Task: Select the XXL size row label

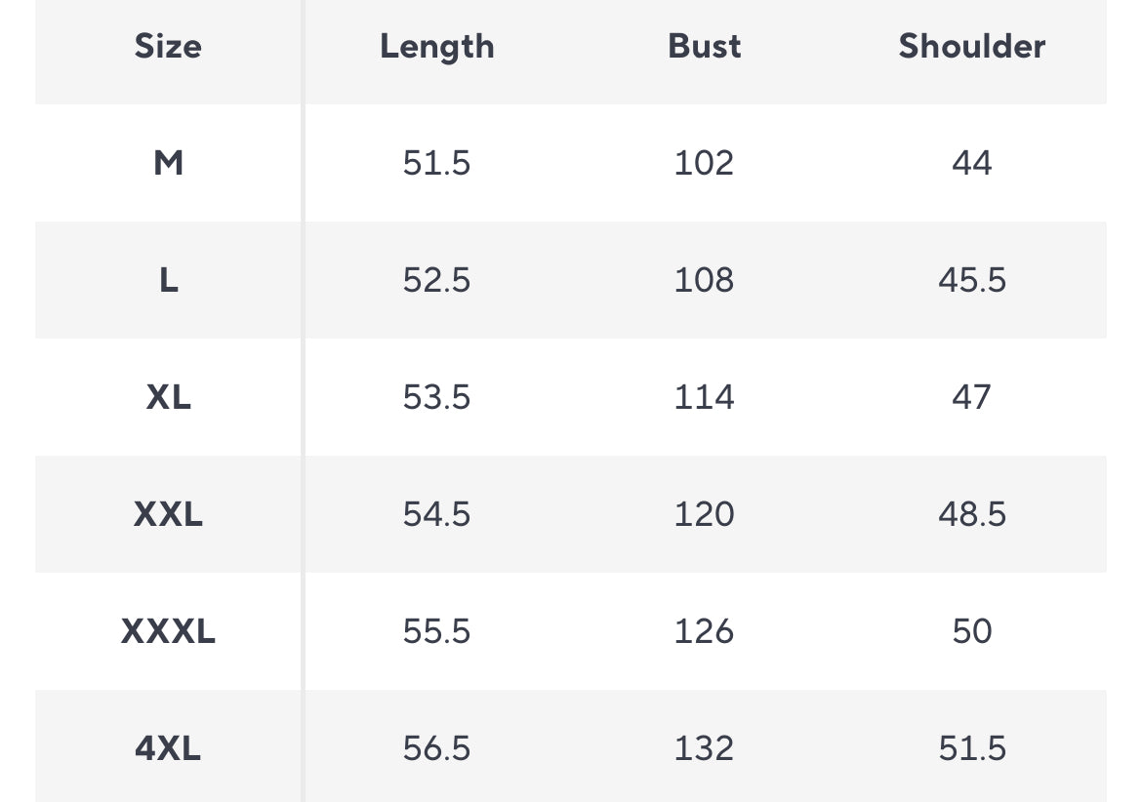Action: [x=168, y=514]
